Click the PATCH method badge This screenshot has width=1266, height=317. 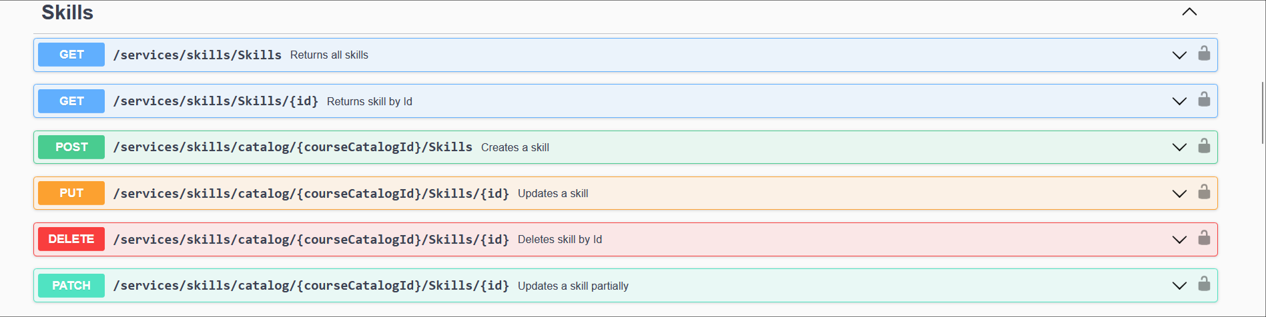(71, 286)
